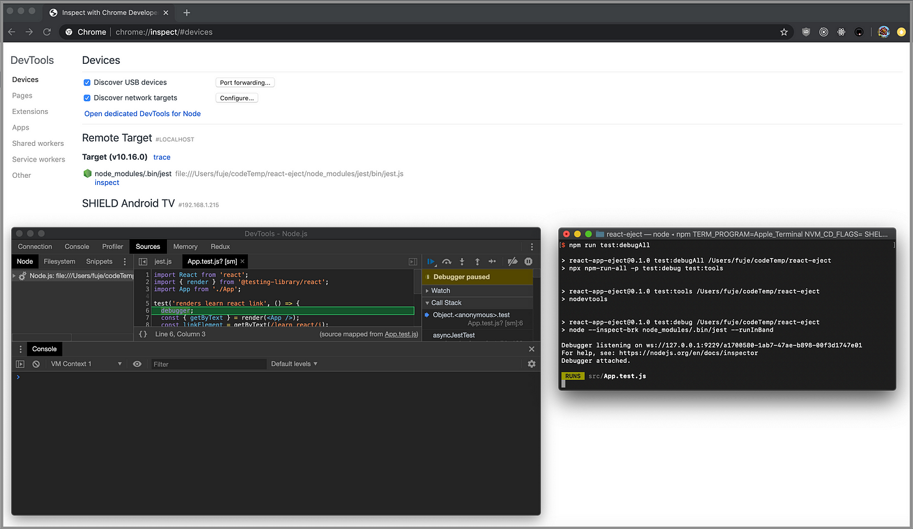Click the concentric circles extension icon

point(824,32)
